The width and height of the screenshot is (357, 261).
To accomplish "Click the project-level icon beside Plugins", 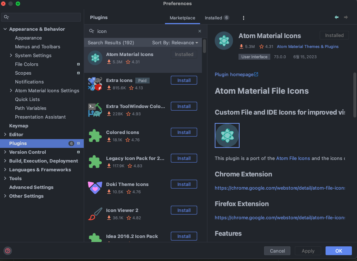I will (x=78, y=143).
